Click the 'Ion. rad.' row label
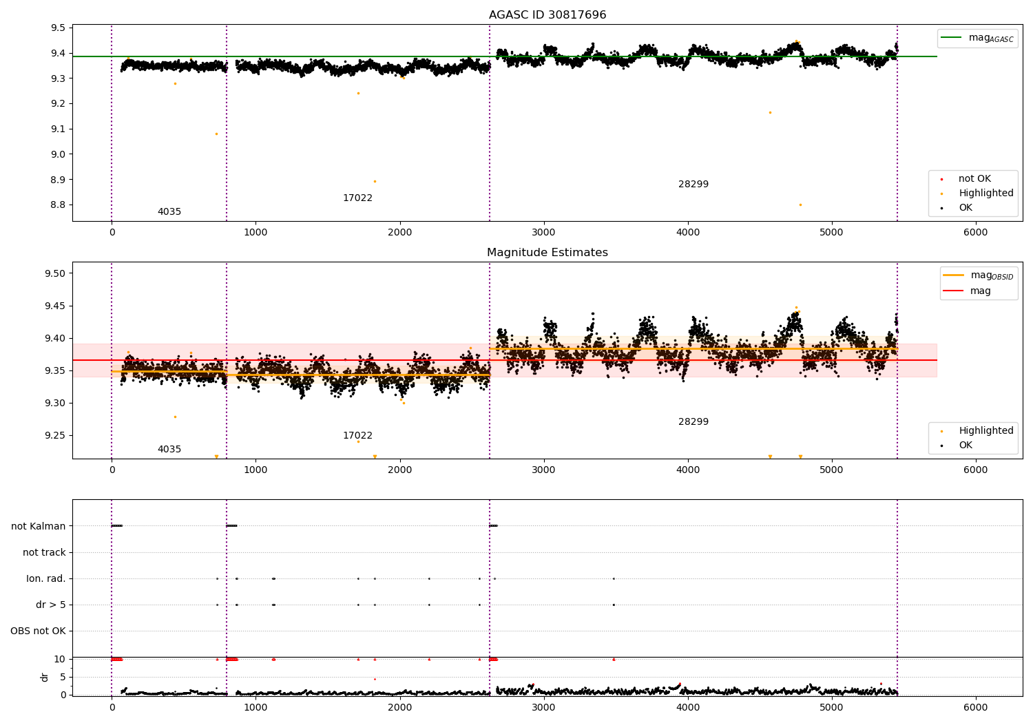The width and height of the screenshot is (1033, 723). 46,578
